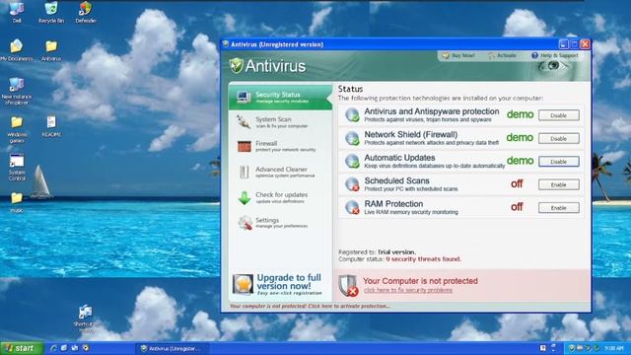Image resolution: width=631 pixels, height=355 pixels.
Task: Enable Scheduled Scans
Action: (559, 184)
